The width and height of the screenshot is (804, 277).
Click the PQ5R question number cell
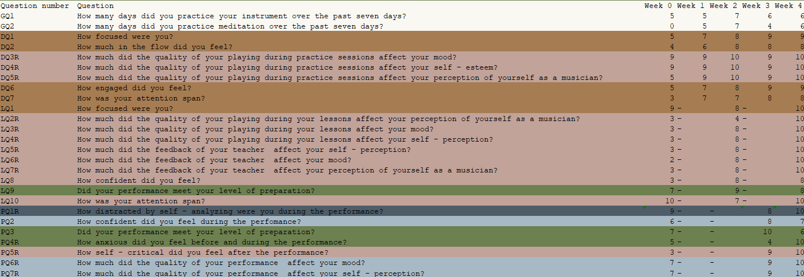tap(10, 252)
